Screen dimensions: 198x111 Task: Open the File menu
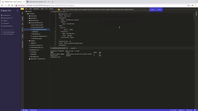(26, 9)
